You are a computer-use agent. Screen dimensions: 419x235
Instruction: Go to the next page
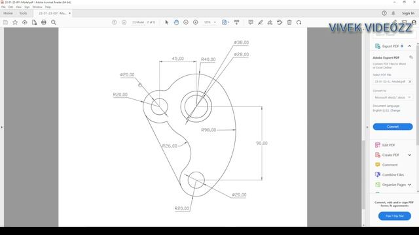[124, 22]
